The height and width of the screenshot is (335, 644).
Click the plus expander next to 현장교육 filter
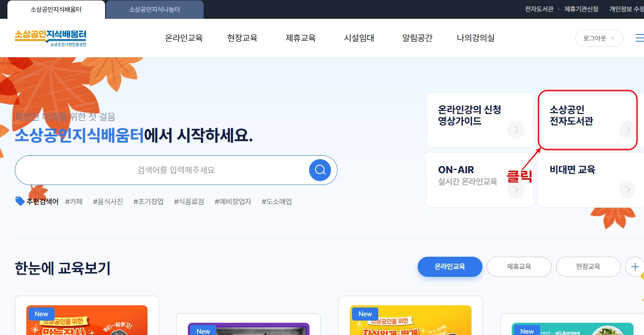pos(634,267)
